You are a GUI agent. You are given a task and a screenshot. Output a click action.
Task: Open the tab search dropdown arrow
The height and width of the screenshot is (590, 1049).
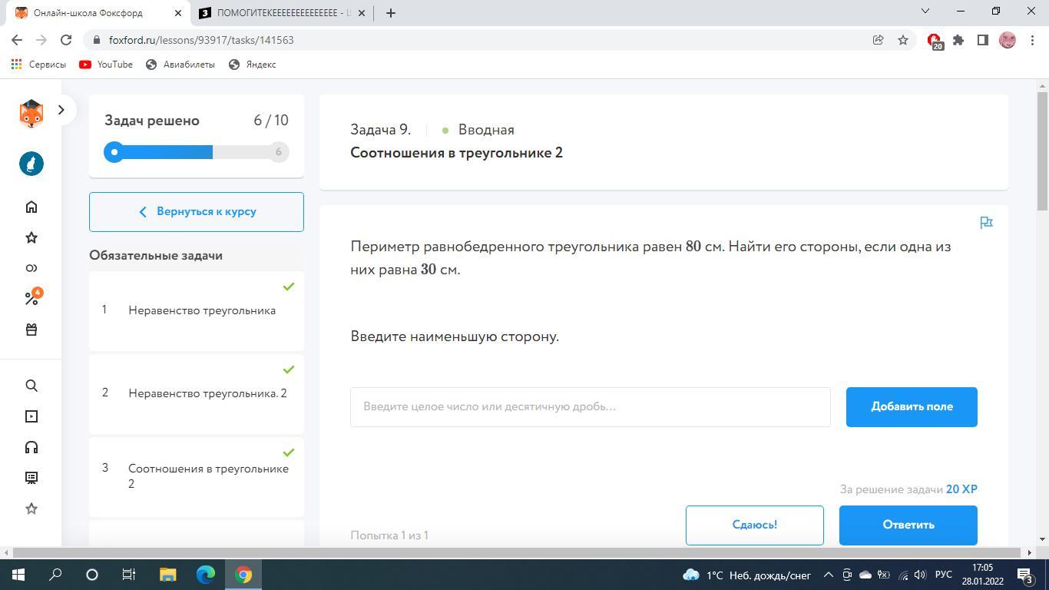coord(925,12)
